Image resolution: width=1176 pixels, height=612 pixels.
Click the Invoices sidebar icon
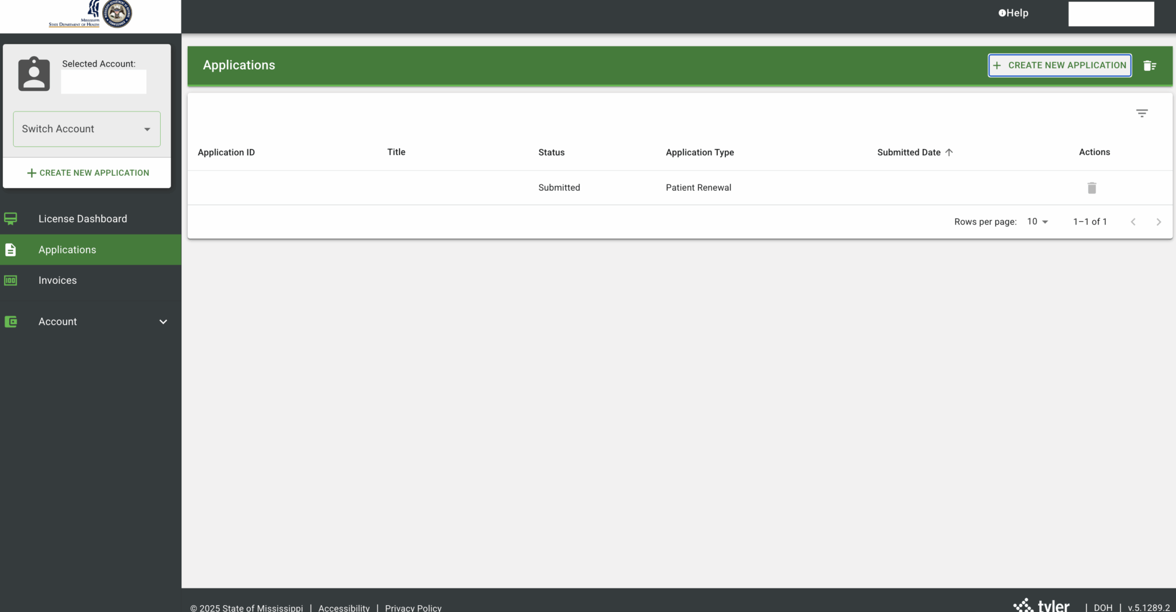tap(11, 280)
